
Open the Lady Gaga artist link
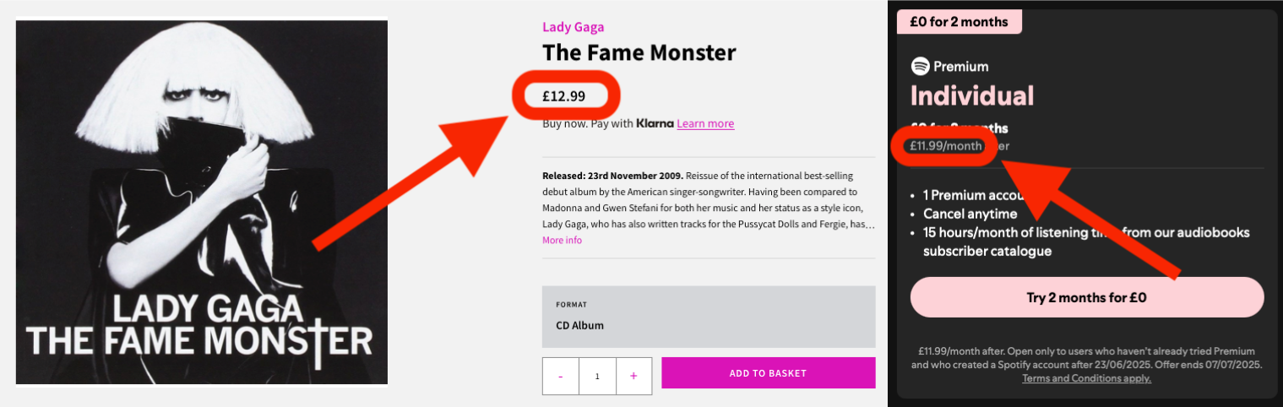573,27
